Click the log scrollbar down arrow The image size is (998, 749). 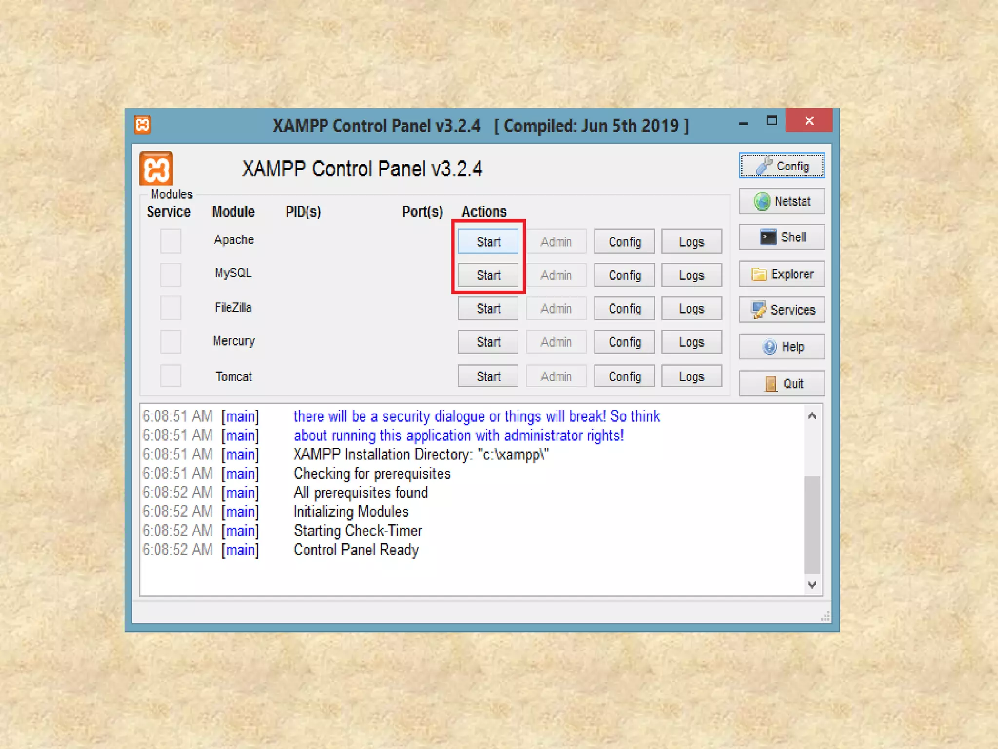[x=812, y=584]
